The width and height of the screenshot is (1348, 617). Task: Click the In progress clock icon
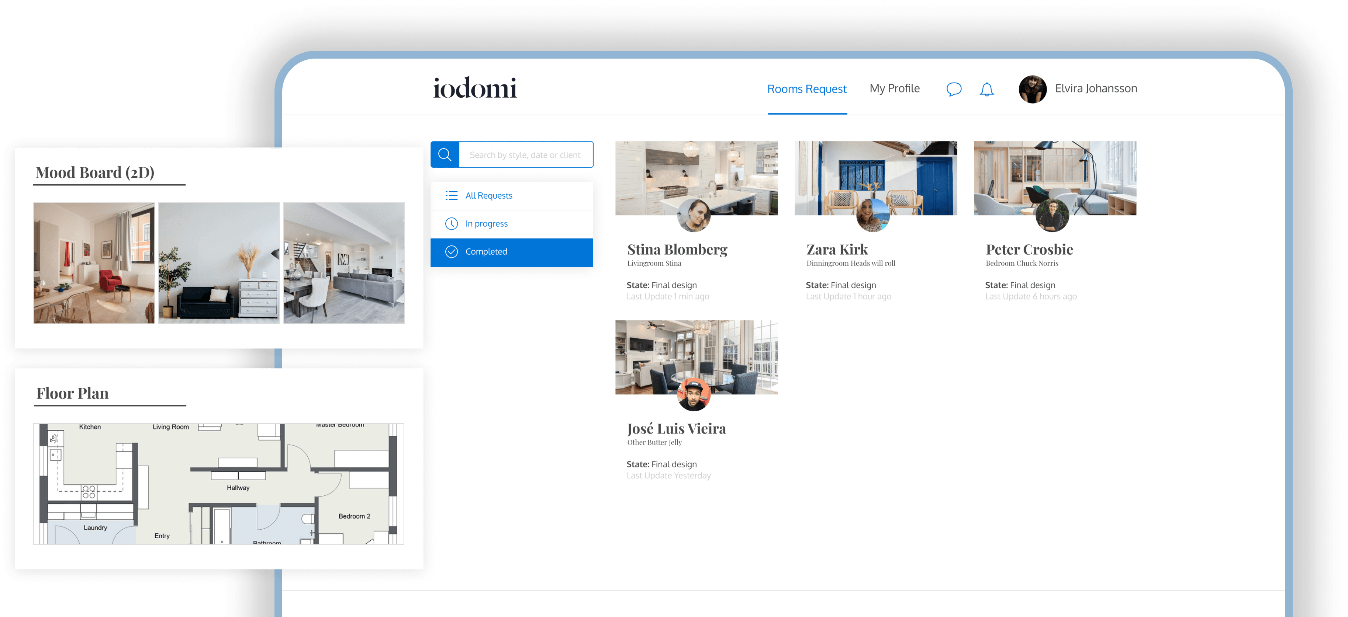[x=451, y=224]
